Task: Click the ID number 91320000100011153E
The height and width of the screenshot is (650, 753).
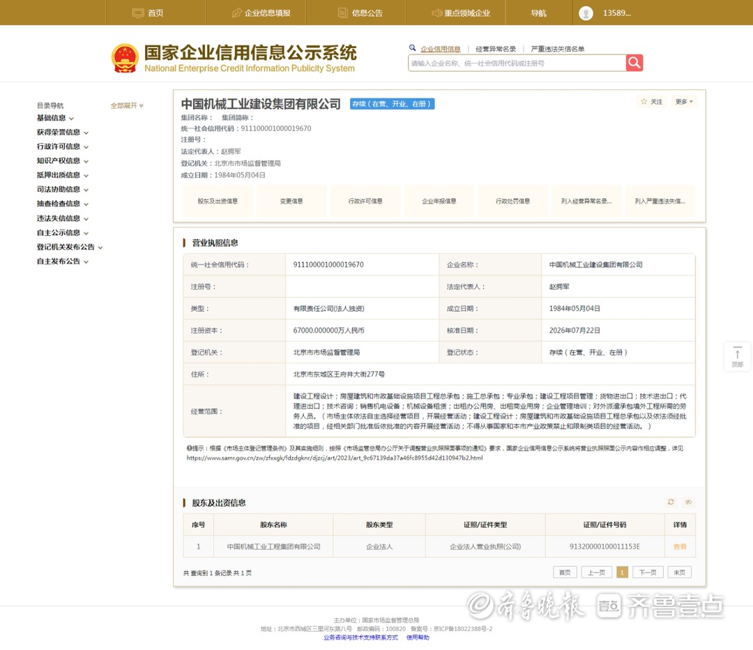Action: tap(604, 547)
